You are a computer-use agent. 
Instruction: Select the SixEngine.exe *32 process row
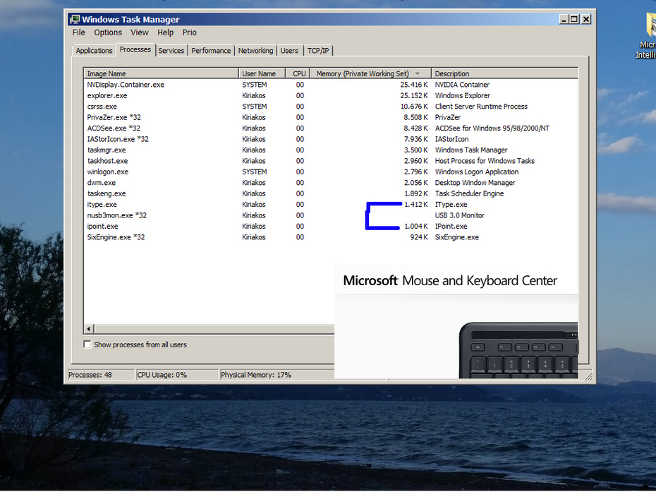coord(116,237)
